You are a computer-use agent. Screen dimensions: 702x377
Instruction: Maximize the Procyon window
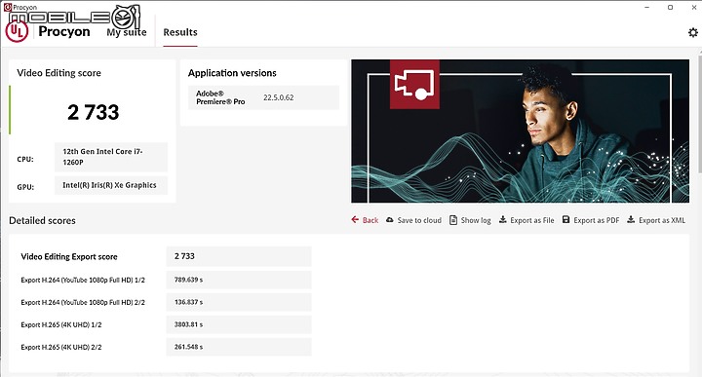click(x=670, y=7)
